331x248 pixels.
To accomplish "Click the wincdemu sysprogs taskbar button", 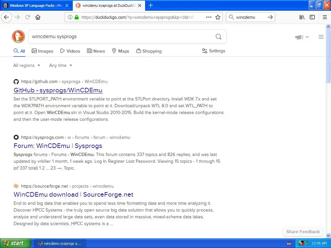I will [60, 243].
